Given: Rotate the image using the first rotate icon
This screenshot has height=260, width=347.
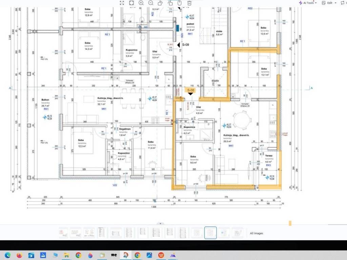Looking at the screenshot, I should coord(160,3).
